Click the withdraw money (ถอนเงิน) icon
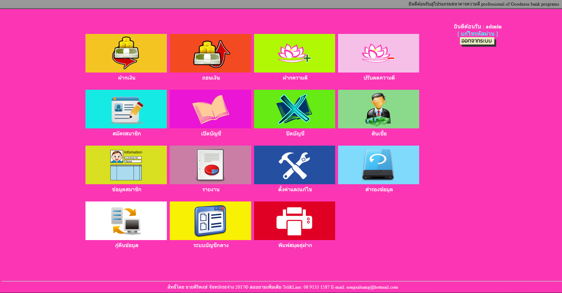Screen dimensions: 562x293 210,53
